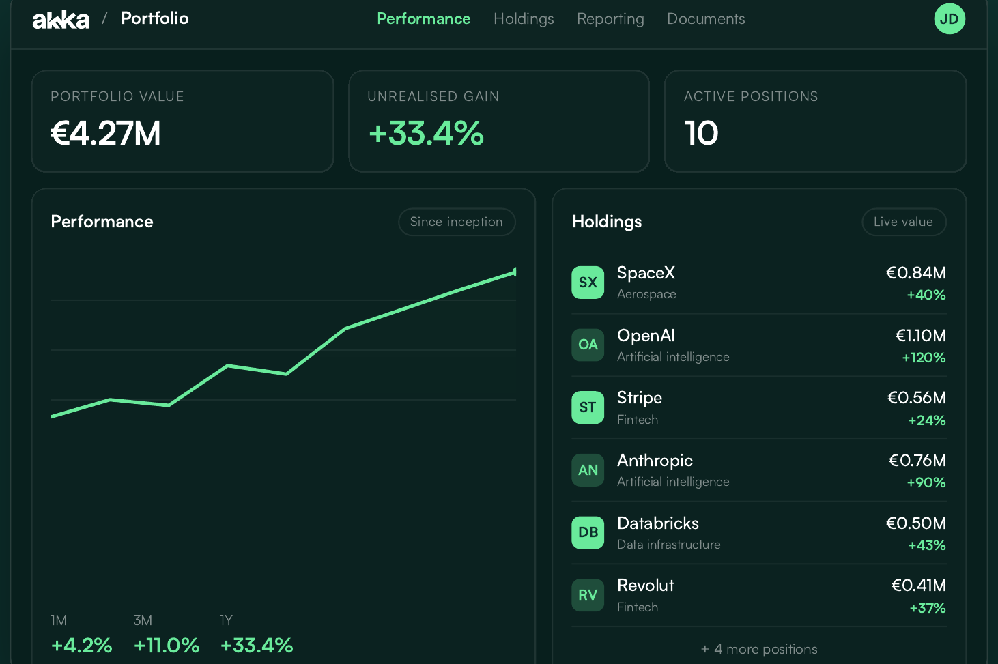Click the €0.76M Anthropic value
Screen dimensions: 998x664
click(917, 461)
